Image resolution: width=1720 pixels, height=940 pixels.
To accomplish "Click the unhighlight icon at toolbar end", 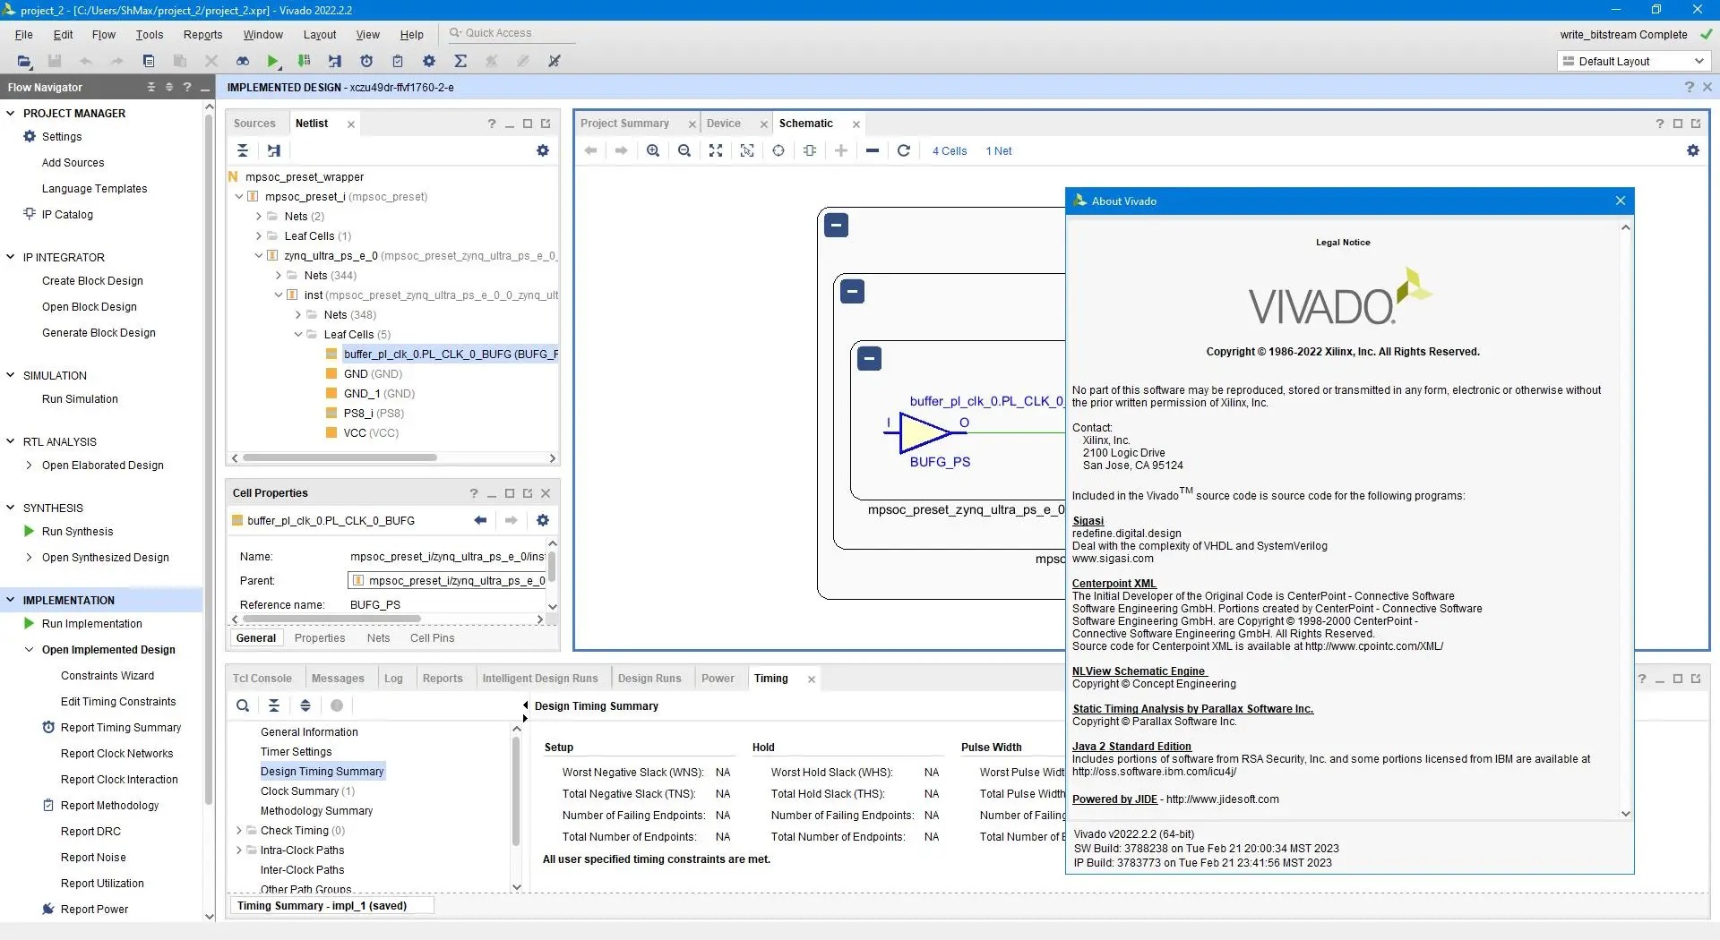I will 555,61.
